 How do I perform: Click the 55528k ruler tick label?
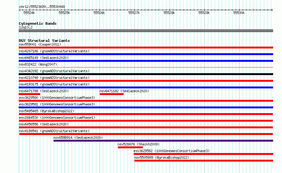[x=169, y=13]
